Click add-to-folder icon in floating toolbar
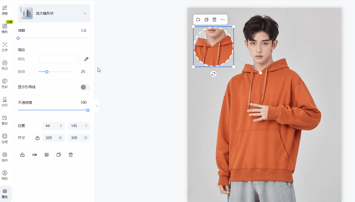 (198, 20)
